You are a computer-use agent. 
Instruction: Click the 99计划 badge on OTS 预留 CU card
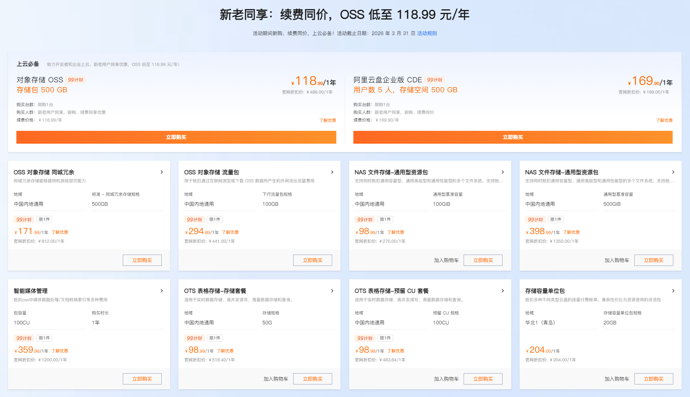[x=365, y=338]
